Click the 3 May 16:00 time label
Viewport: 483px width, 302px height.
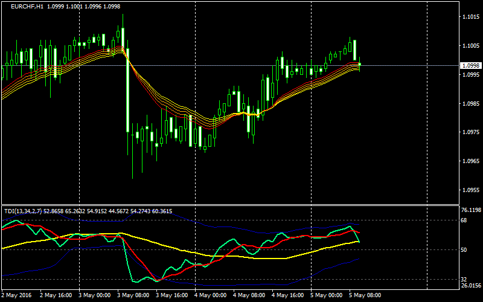(x=172, y=295)
